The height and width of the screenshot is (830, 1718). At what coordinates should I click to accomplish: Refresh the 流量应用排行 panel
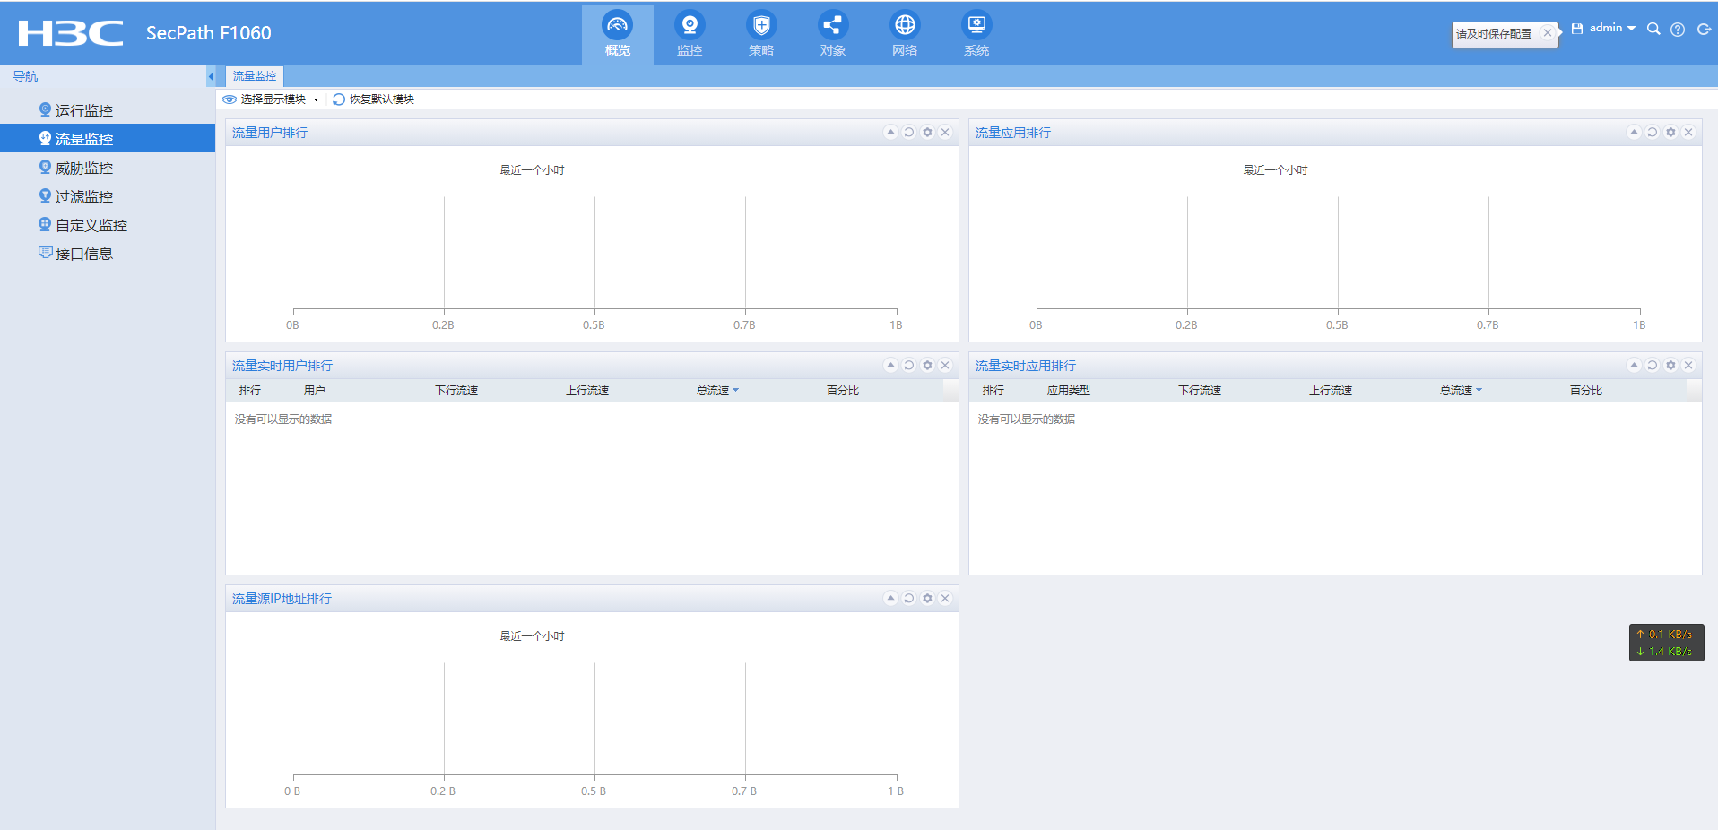(x=1652, y=132)
